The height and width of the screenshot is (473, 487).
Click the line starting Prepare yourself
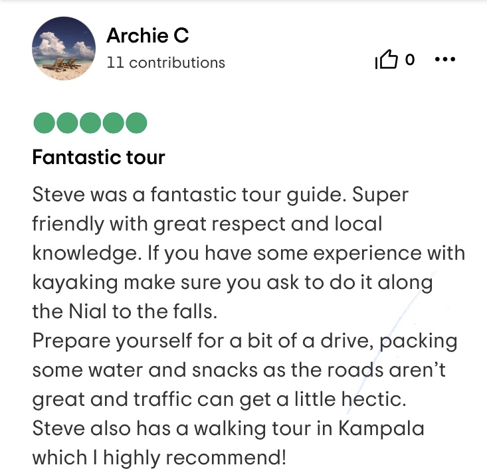pos(244,342)
